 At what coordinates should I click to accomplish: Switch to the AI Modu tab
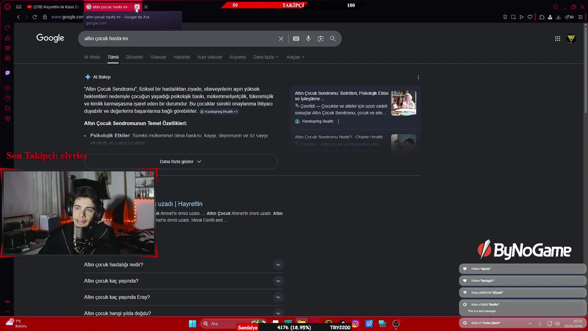[x=92, y=57]
